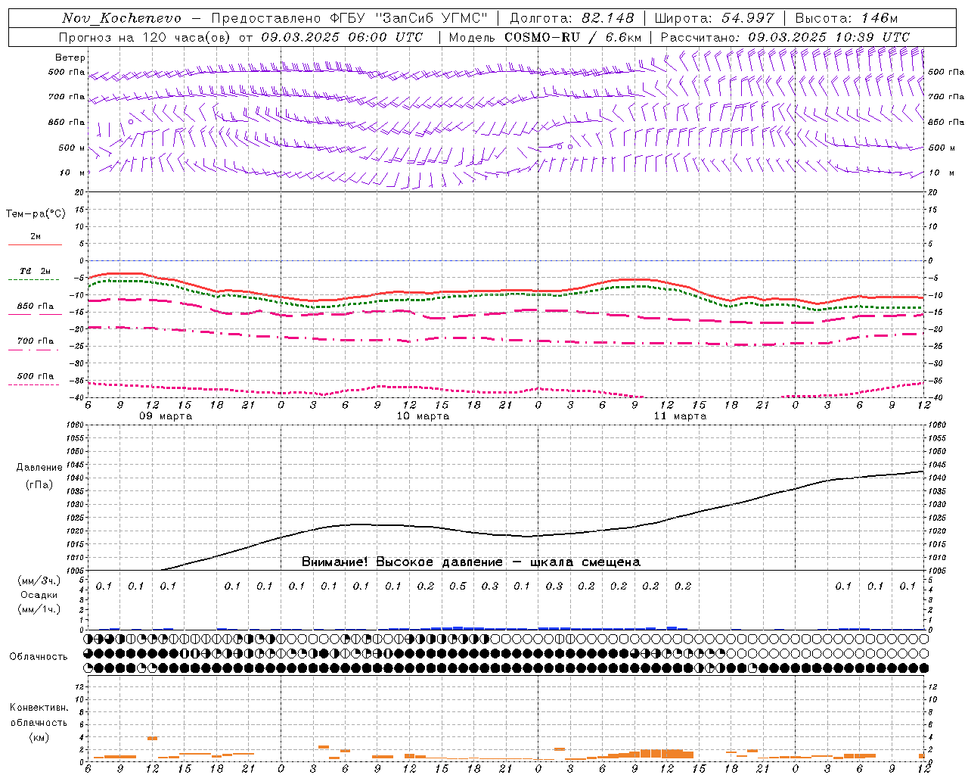The image size is (968, 775).
Task: Click the 'Td 2м' dew point legend label
Action: pyautogui.click(x=35, y=271)
